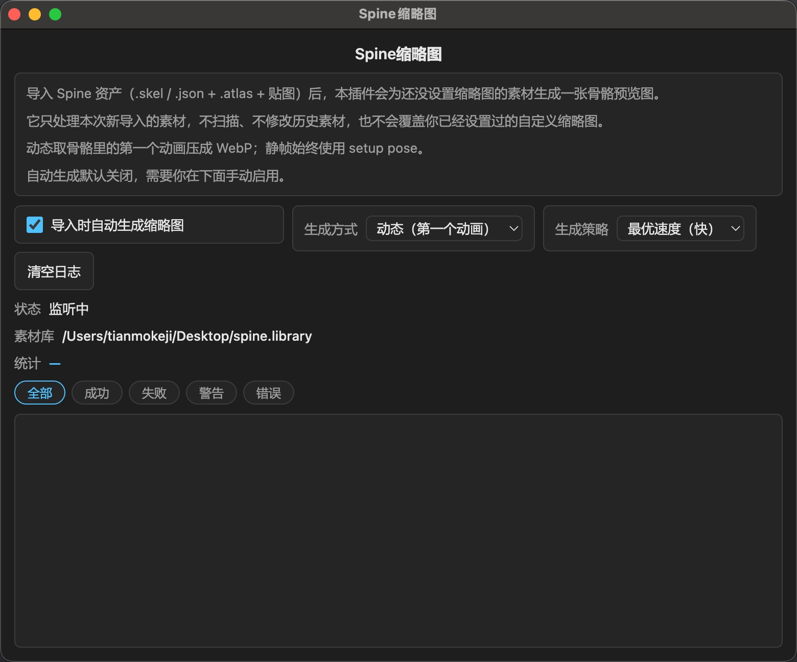Open the 生成策略 dropdown
797x662 pixels.
(680, 229)
